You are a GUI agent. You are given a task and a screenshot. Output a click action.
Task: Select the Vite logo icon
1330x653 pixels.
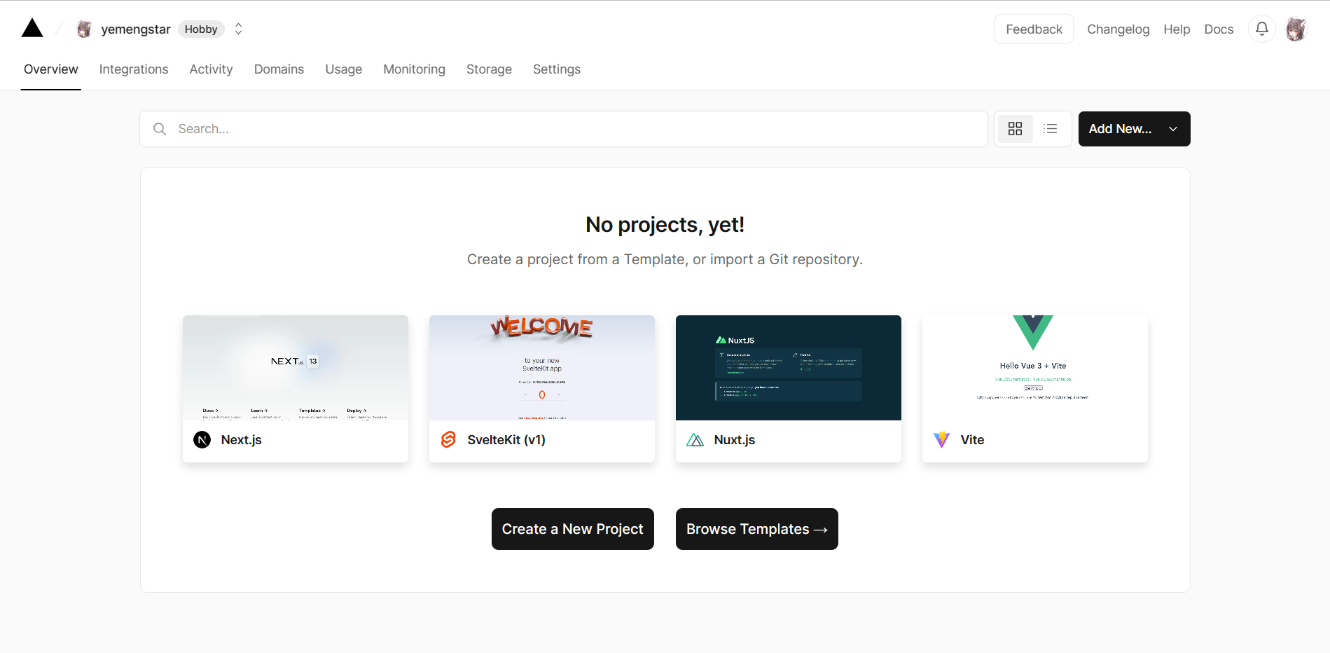(x=941, y=440)
